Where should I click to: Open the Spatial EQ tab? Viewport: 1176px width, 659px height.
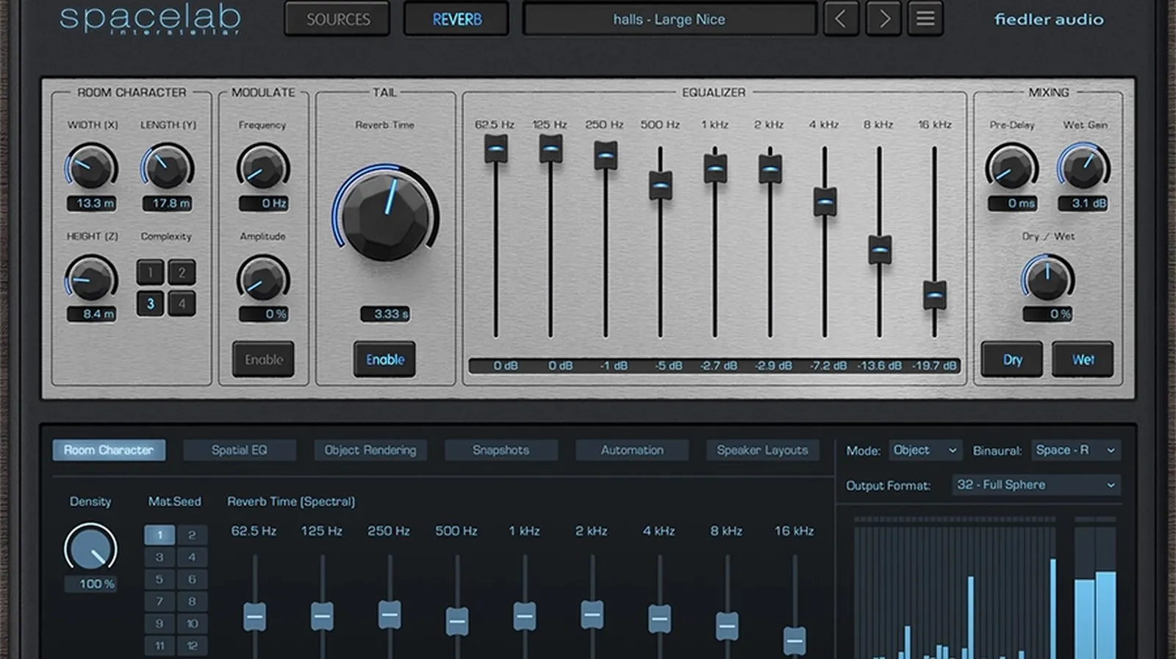240,450
